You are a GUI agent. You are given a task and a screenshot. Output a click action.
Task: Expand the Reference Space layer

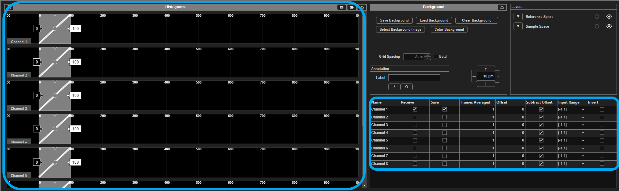pyautogui.click(x=518, y=17)
